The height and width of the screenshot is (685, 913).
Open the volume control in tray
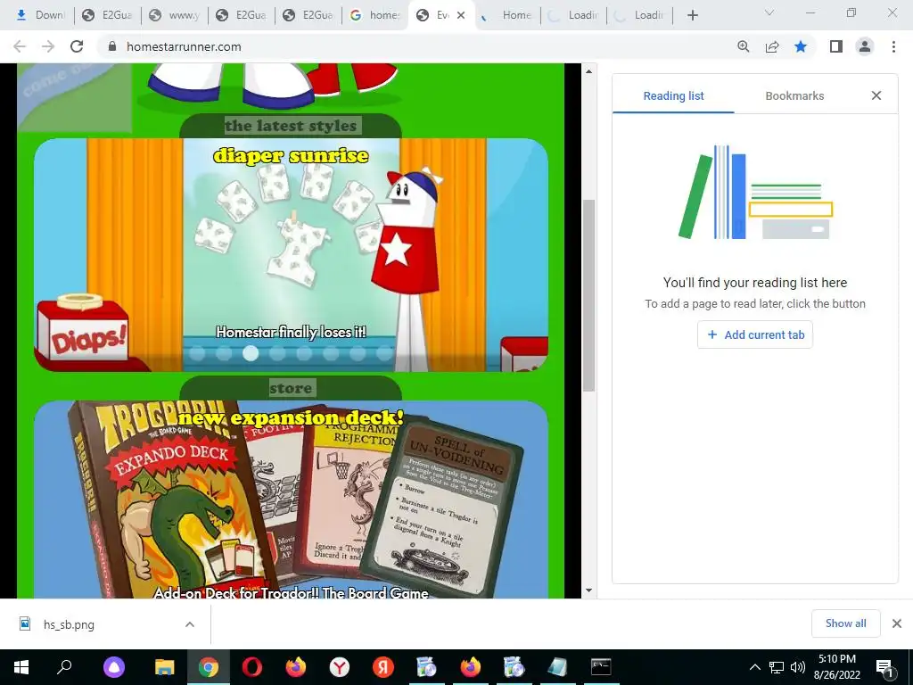(798, 667)
